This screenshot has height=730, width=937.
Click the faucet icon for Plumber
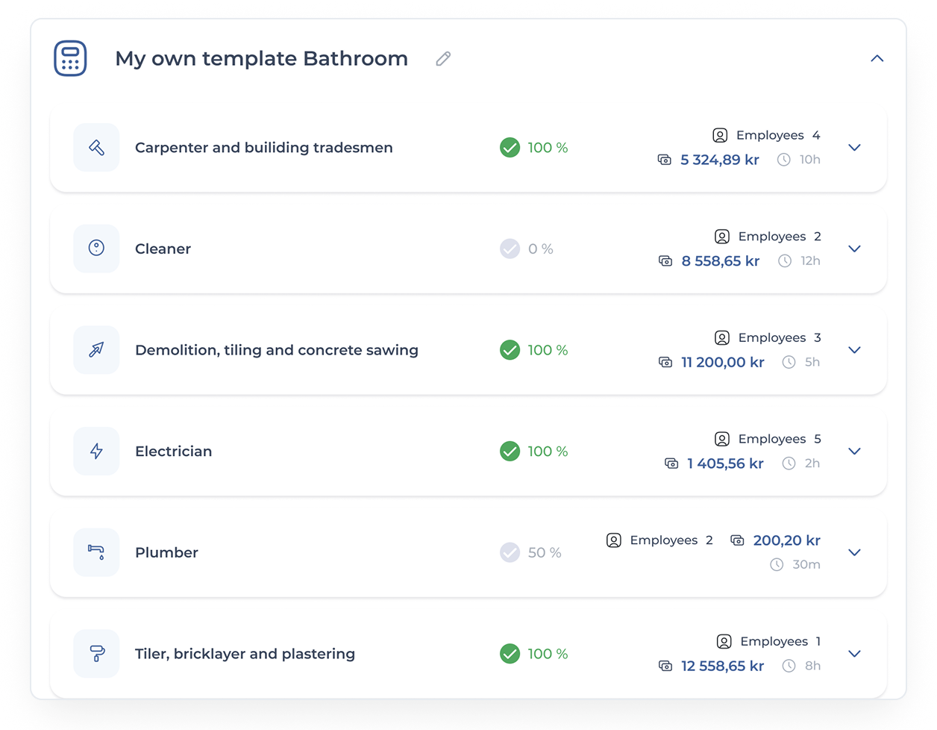point(96,552)
